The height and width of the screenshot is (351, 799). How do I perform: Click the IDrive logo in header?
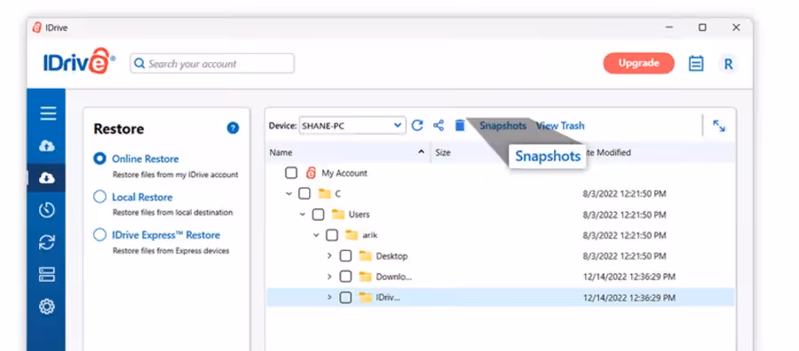point(79,61)
